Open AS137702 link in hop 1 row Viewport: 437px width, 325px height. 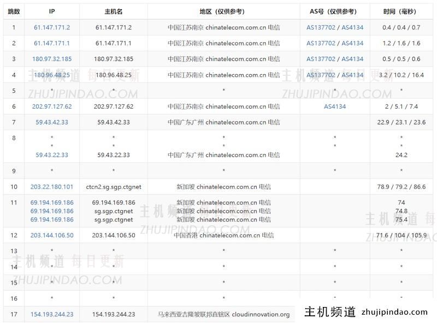pos(321,28)
